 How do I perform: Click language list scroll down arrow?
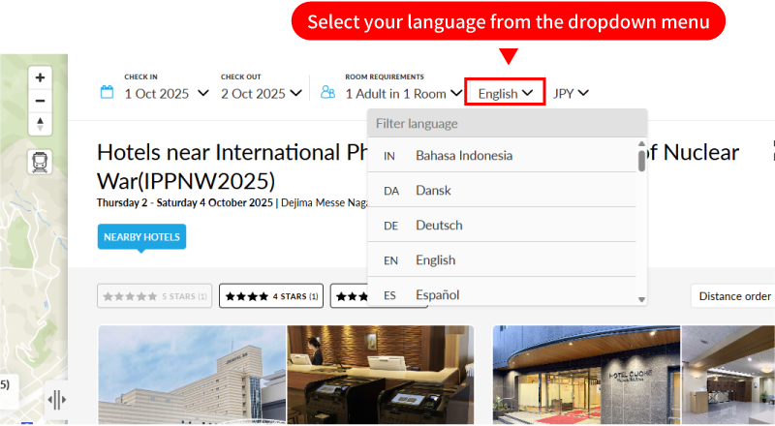(x=641, y=299)
